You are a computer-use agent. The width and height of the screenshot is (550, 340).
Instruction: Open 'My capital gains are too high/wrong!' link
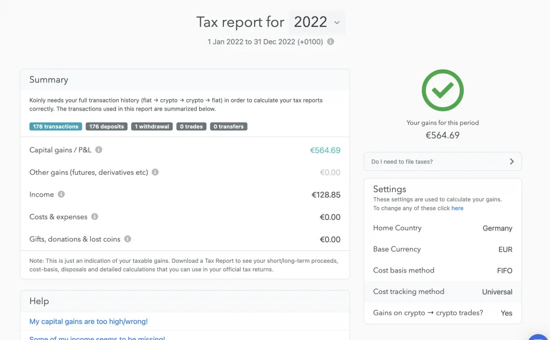click(x=89, y=321)
